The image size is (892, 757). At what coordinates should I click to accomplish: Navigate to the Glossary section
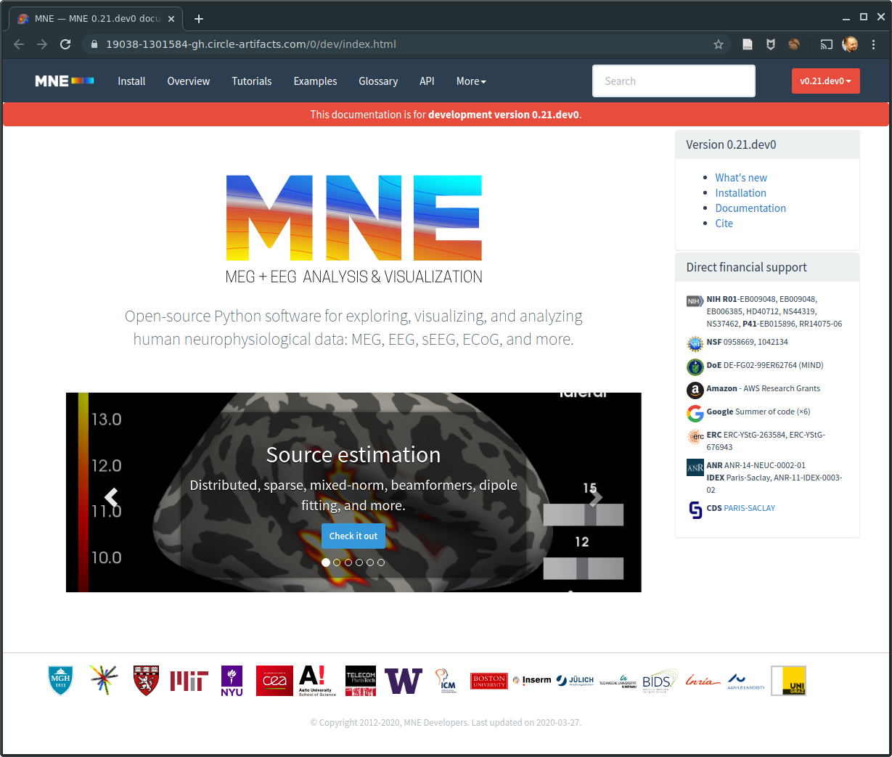pos(378,81)
